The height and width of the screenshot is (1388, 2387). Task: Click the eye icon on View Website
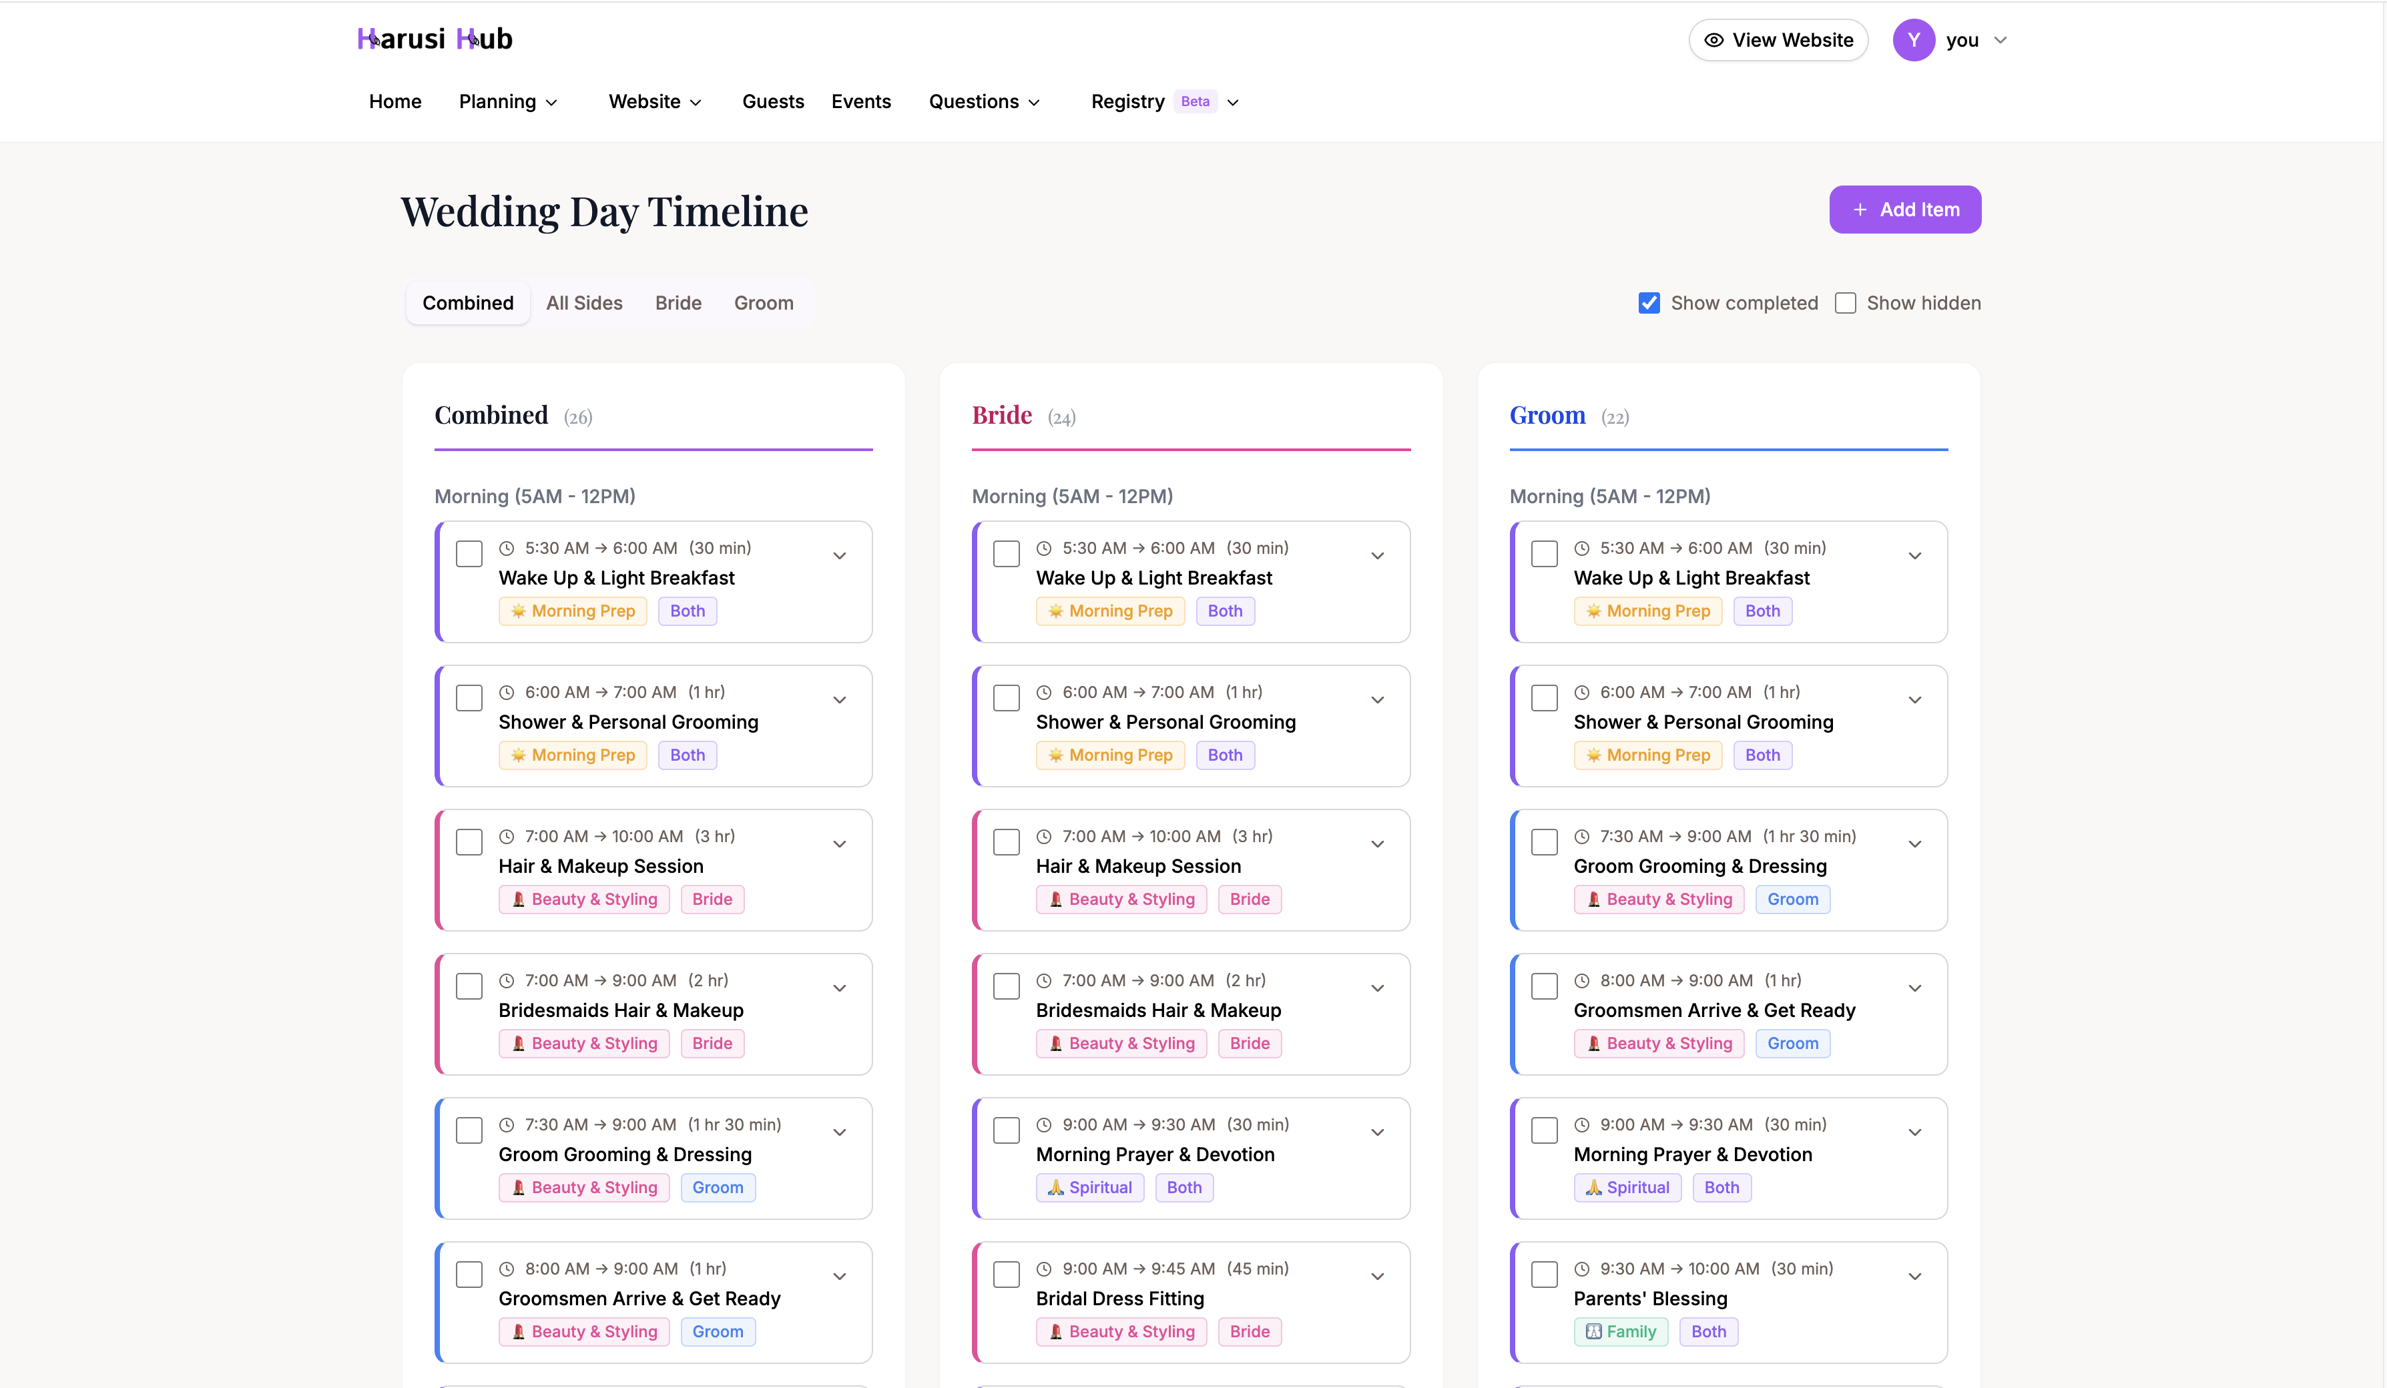pyautogui.click(x=1716, y=40)
